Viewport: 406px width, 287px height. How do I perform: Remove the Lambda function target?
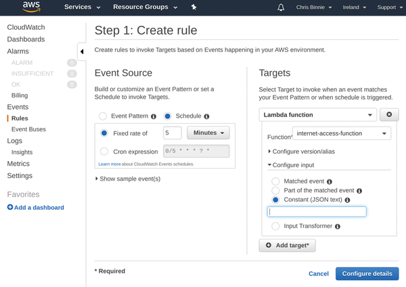pyautogui.click(x=389, y=114)
